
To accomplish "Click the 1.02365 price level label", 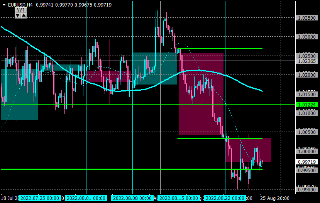I will tap(307, 61).
